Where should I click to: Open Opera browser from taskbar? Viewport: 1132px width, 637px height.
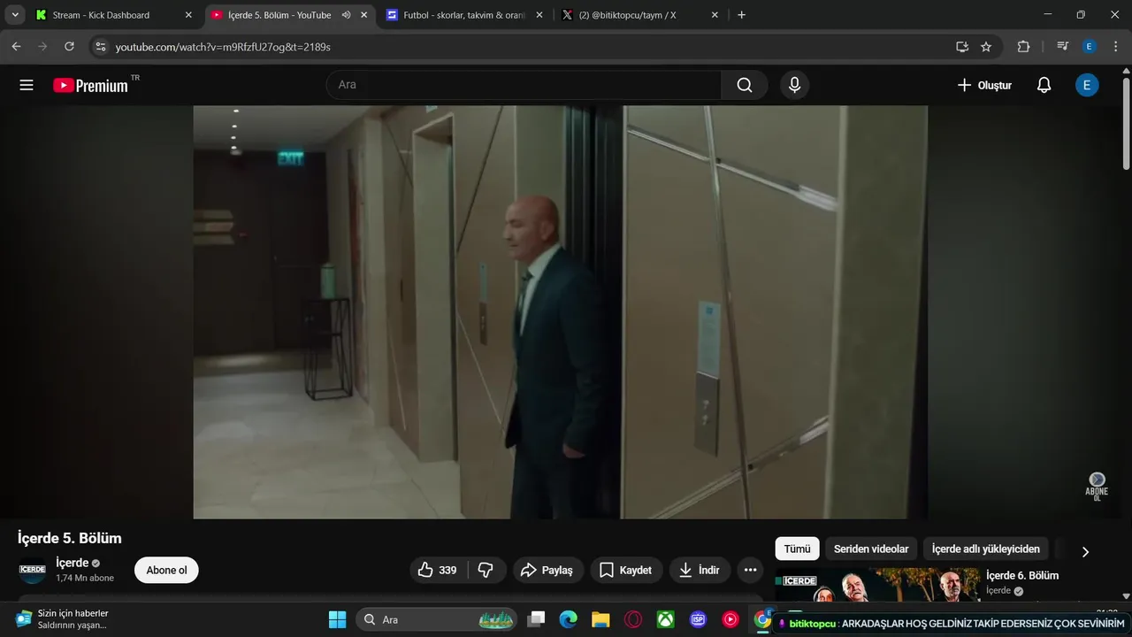point(633,619)
